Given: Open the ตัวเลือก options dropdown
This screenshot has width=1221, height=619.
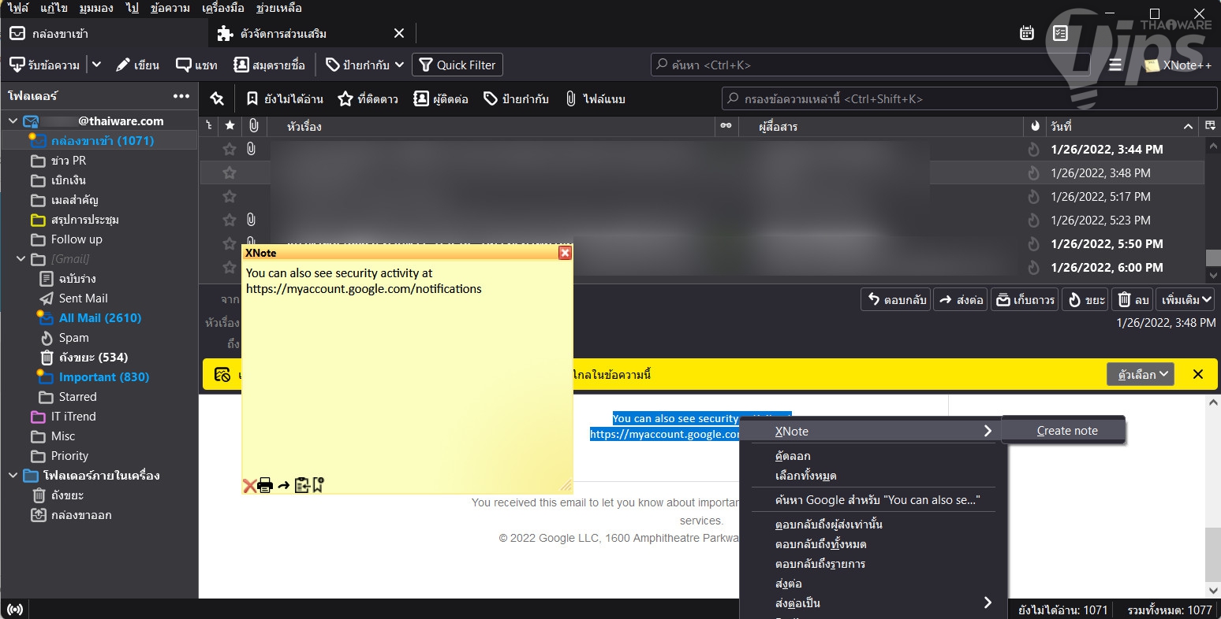Looking at the screenshot, I should click(1141, 374).
